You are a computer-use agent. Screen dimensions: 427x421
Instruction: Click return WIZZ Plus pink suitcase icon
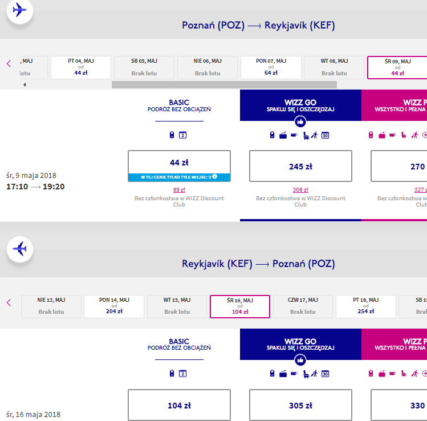pos(382,374)
